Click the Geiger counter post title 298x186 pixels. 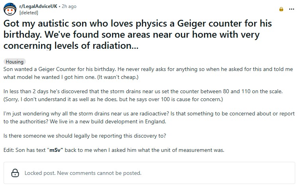click(140, 35)
